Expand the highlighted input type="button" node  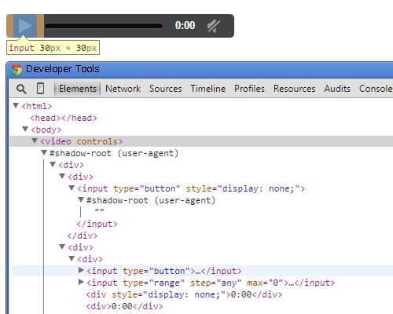point(81,270)
